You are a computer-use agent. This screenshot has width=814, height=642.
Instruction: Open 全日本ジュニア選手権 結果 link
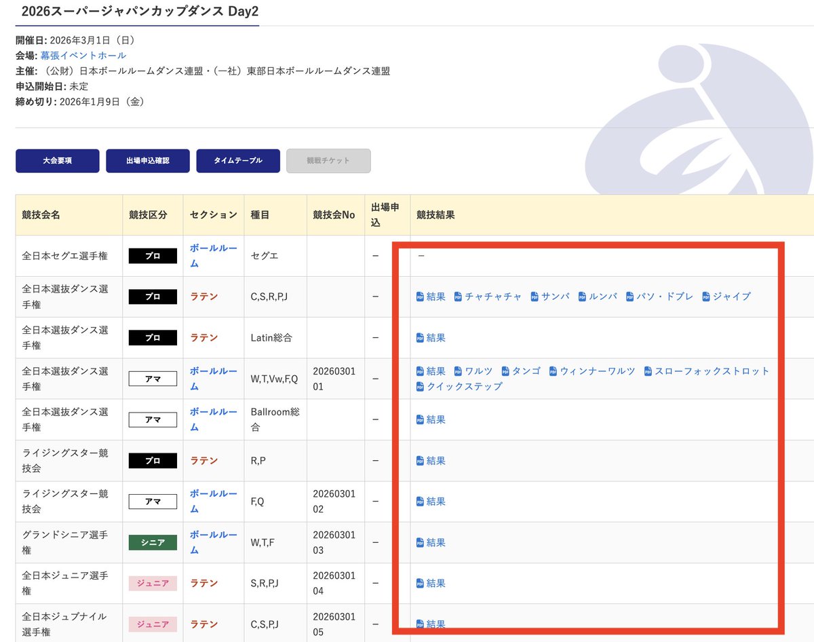click(430, 583)
